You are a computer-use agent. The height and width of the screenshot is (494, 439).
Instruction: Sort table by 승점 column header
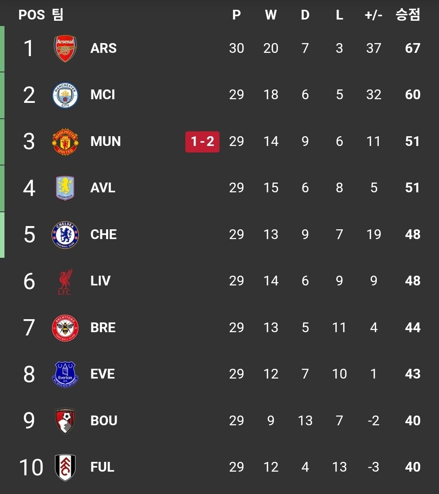(408, 15)
